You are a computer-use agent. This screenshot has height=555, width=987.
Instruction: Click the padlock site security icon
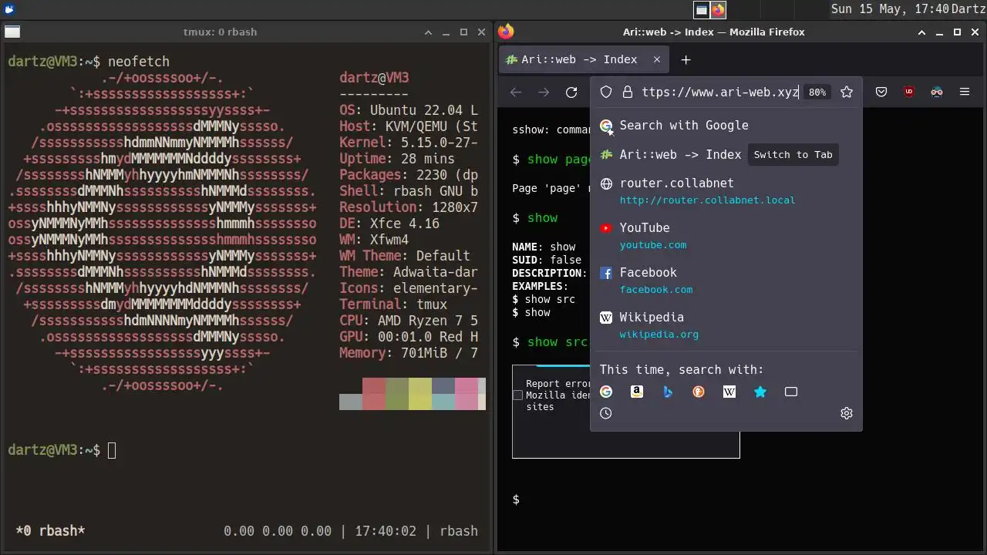point(628,92)
